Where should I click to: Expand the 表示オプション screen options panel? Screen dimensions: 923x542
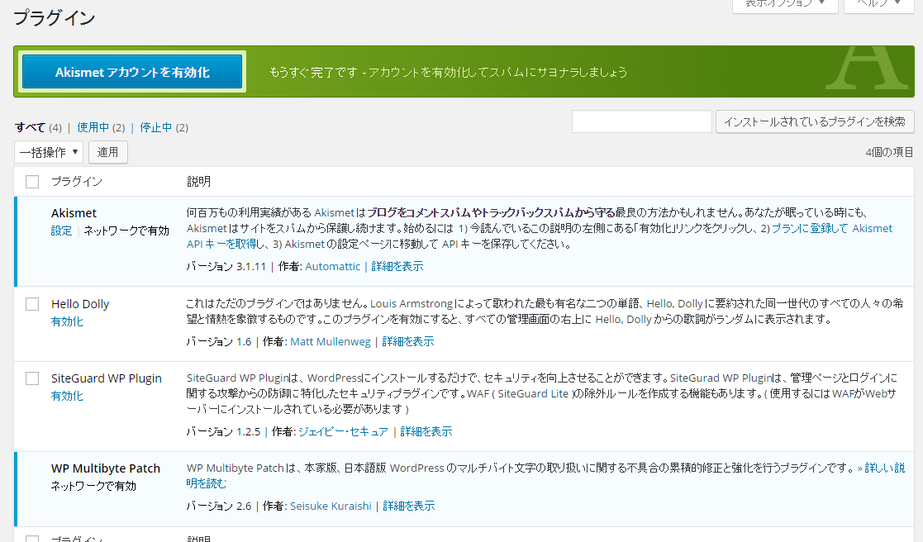coord(785,4)
